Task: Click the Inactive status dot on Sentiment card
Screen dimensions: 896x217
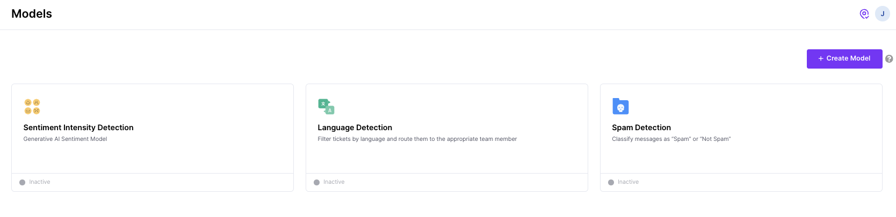Action: point(22,182)
